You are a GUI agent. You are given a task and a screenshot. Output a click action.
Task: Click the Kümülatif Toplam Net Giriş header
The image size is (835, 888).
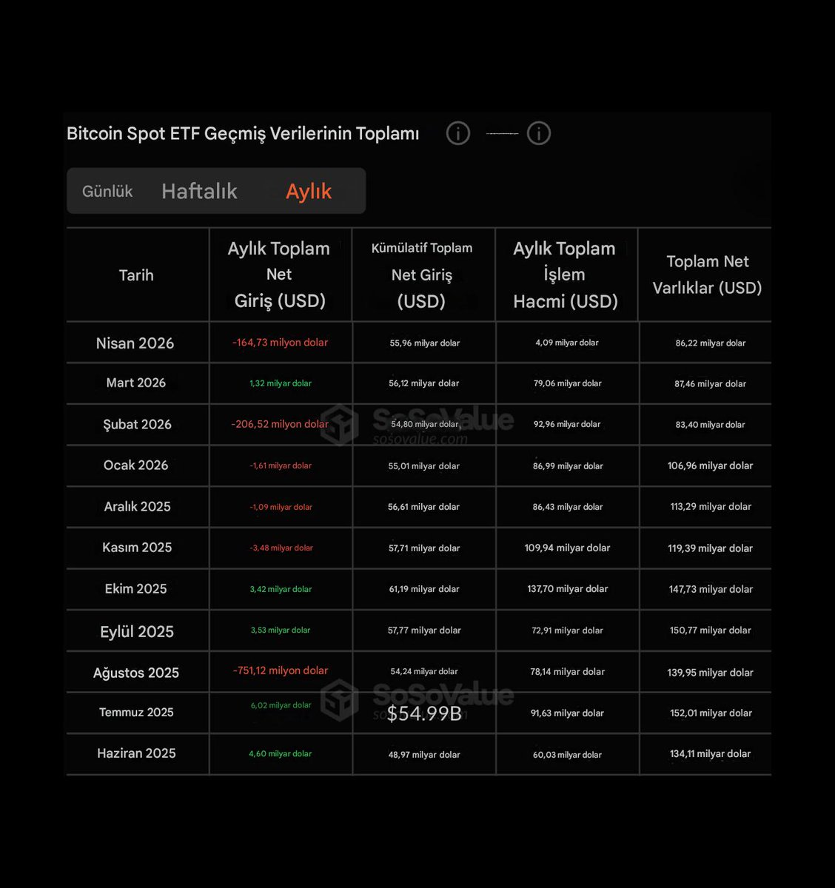coord(422,275)
